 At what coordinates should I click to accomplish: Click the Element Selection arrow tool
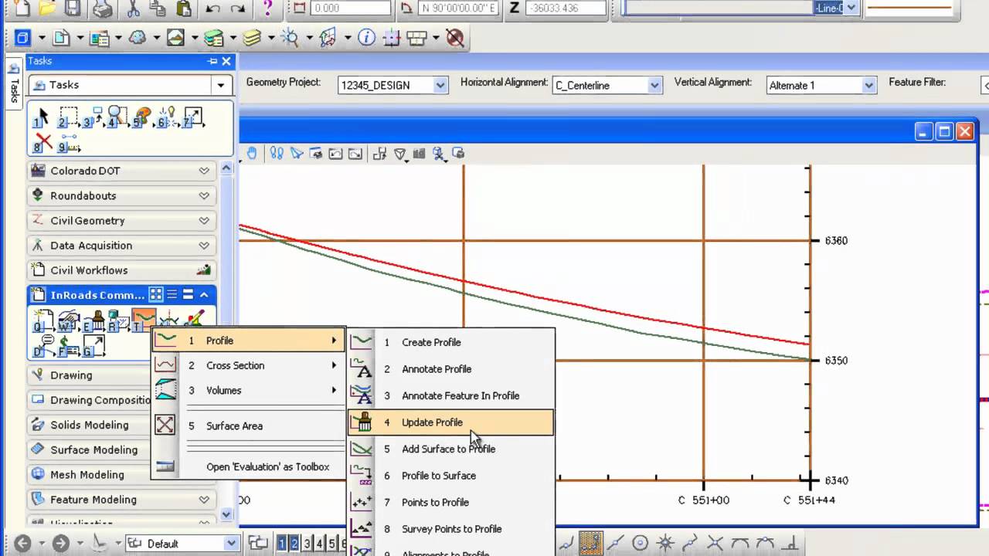(41, 117)
